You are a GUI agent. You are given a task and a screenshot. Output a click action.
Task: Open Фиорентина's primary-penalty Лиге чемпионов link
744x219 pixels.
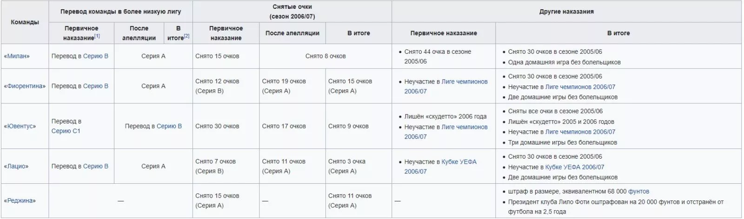(464, 82)
